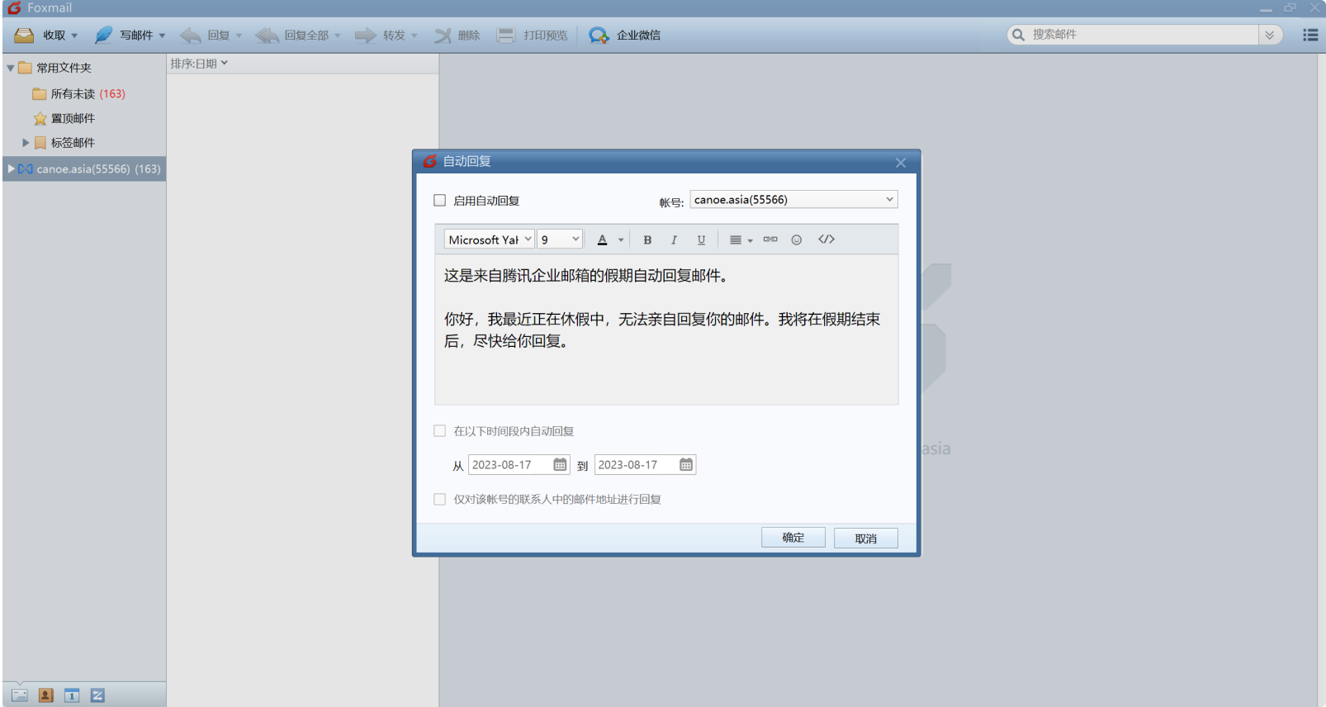Expand the alignment options dropdown arrow

(x=751, y=240)
